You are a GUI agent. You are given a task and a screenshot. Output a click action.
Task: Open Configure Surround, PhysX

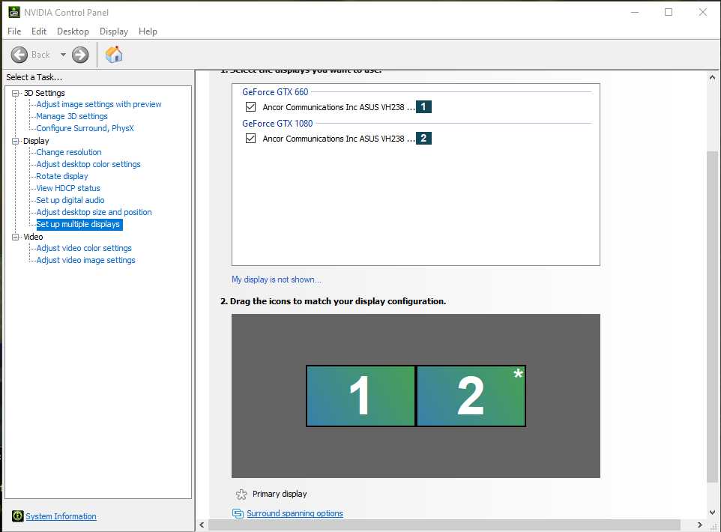point(85,128)
